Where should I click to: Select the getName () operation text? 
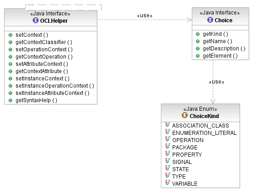click(x=217, y=41)
